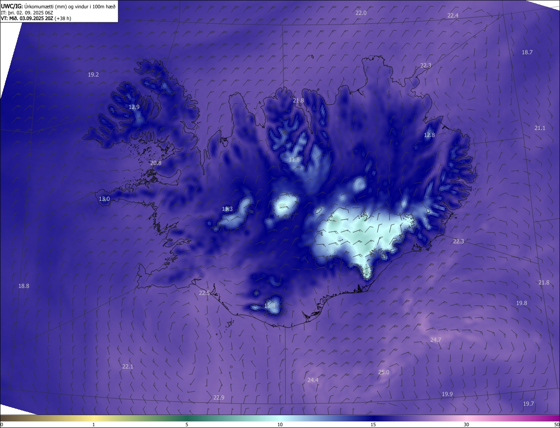Select the initial time line 'IT: þri. 02. 09. 2025 06Z'
Viewport: 560px width, 428px height.
click(27, 13)
